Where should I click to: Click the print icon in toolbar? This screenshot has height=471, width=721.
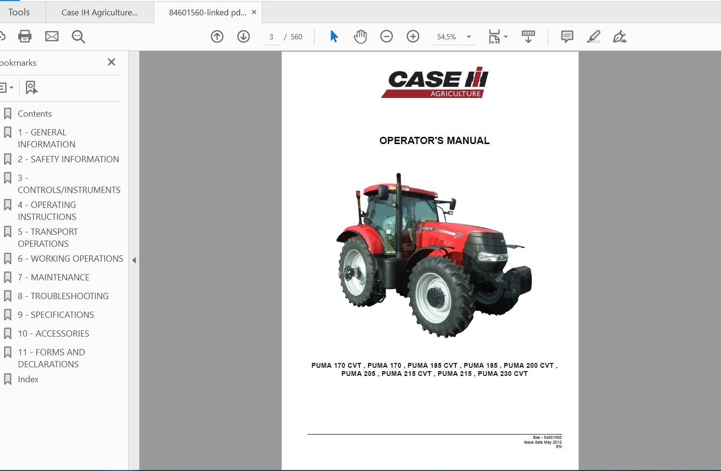pos(24,36)
